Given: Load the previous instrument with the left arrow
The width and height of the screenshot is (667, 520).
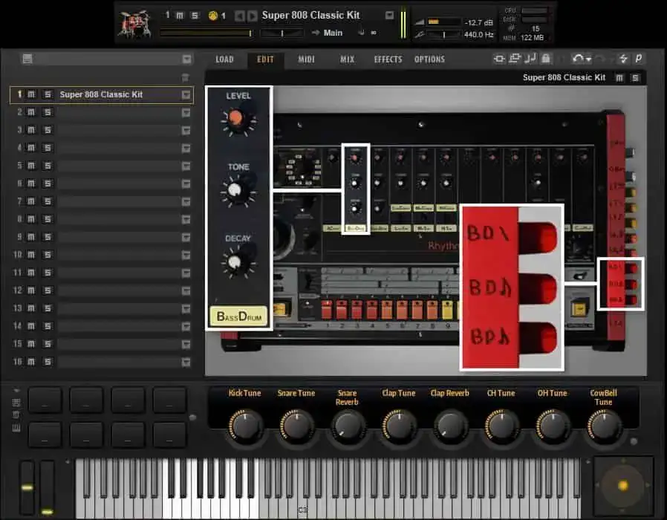Looking at the screenshot, I should [x=239, y=16].
